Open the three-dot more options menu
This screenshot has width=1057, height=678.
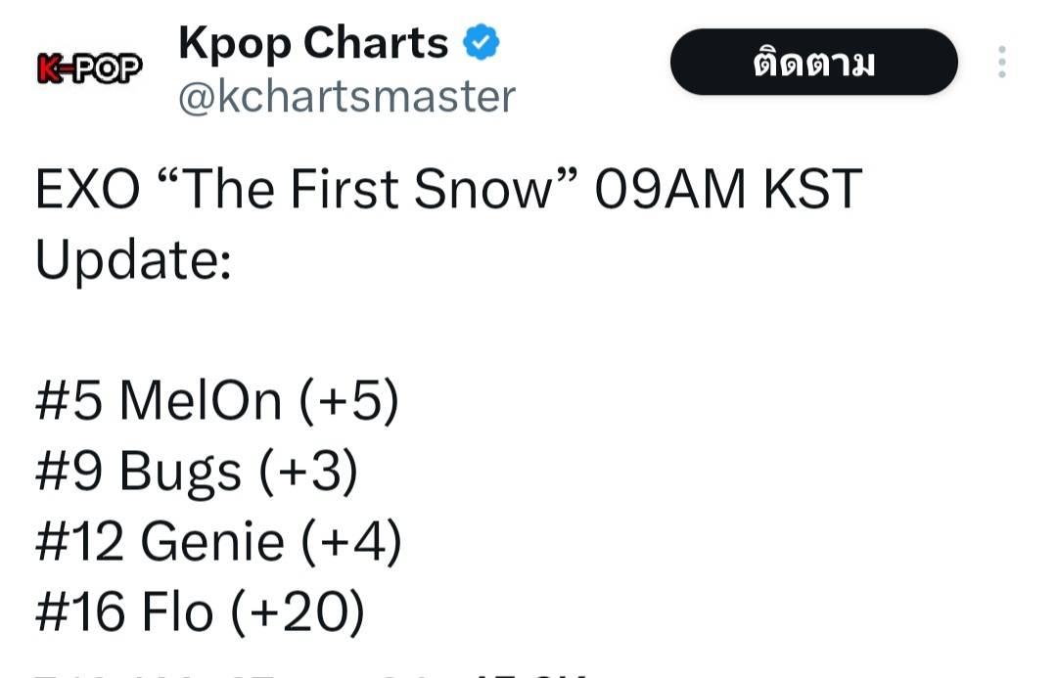(x=1002, y=62)
